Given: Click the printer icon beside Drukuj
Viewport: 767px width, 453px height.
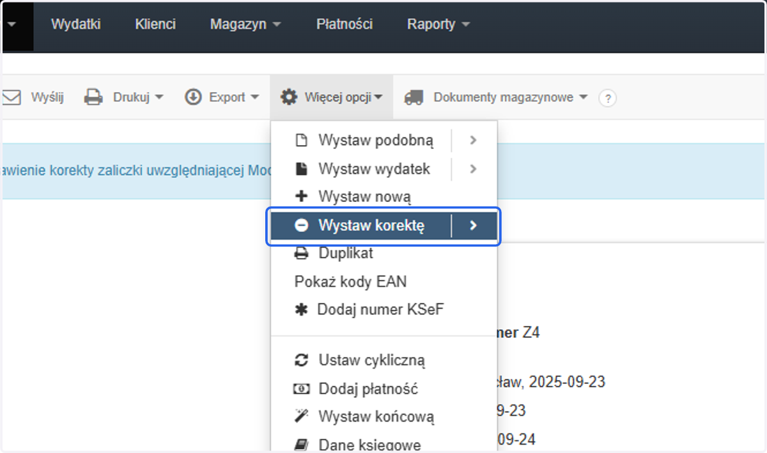Looking at the screenshot, I should [94, 98].
